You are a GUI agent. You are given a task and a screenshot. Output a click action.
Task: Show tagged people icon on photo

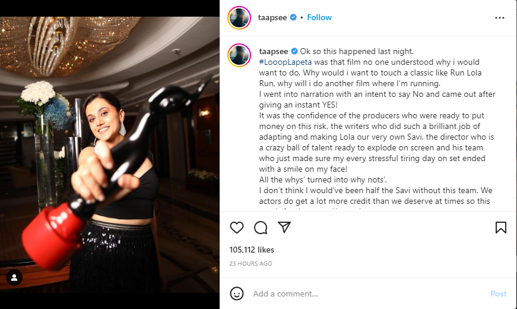[x=14, y=278]
